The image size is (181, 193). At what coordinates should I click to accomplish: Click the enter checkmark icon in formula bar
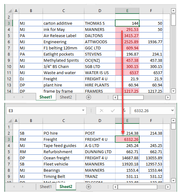click(113, 111)
